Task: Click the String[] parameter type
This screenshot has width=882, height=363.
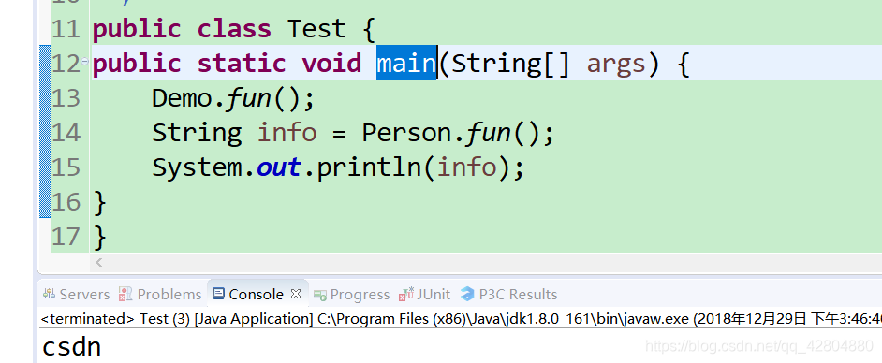Action: click(510, 64)
